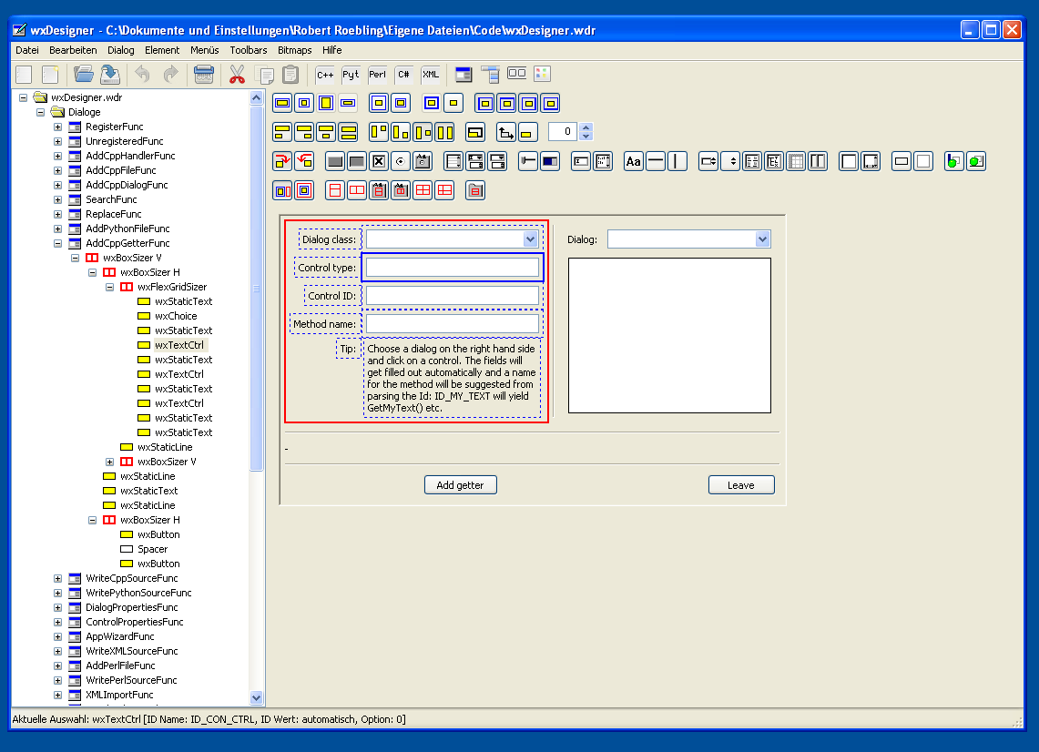Click the Print icon in the toolbar

tap(203, 75)
